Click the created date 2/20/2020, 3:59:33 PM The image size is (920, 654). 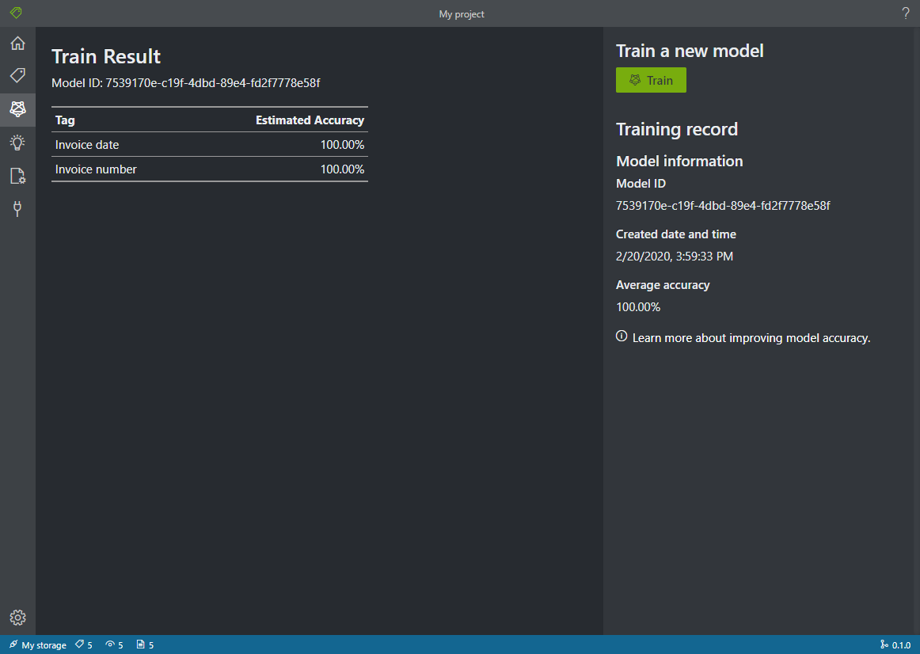click(x=674, y=257)
